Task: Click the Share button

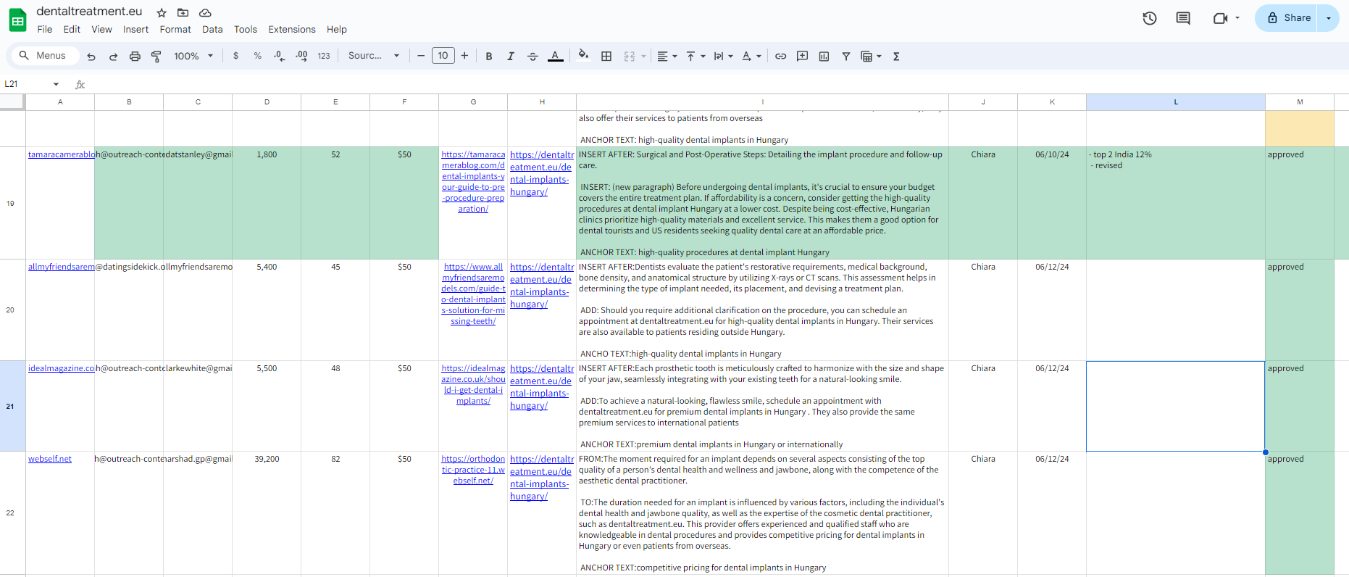Action: (x=1288, y=18)
